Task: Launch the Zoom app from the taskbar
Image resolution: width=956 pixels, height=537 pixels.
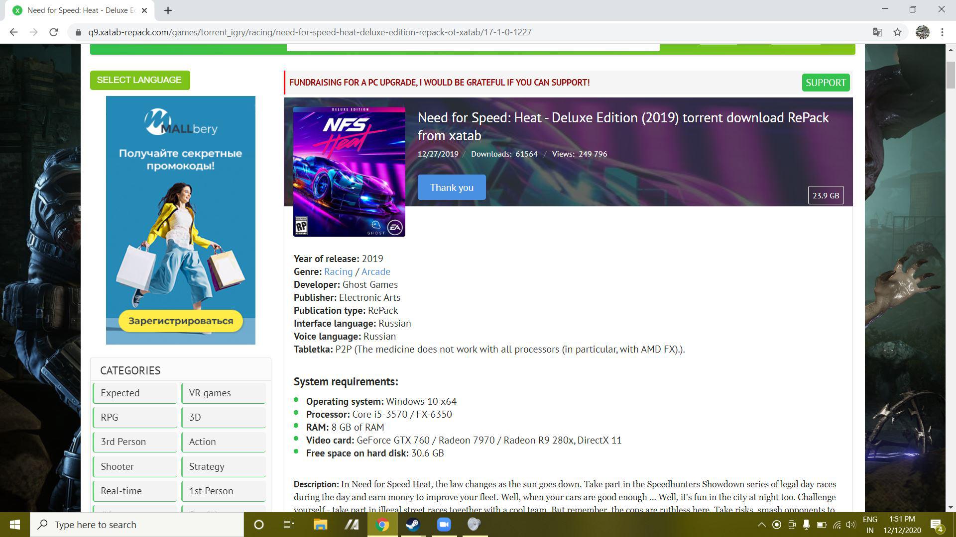Action: 443,525
